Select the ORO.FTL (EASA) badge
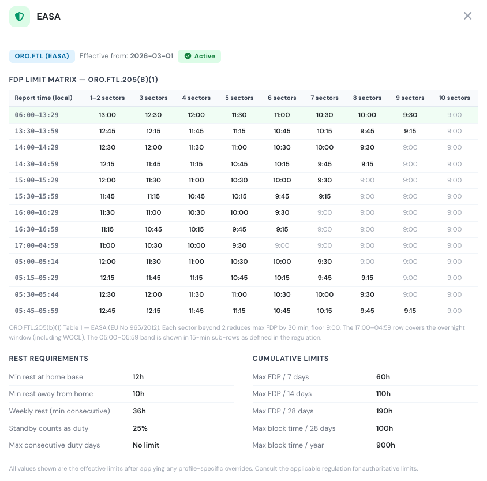487x481 pixels. 42,56
